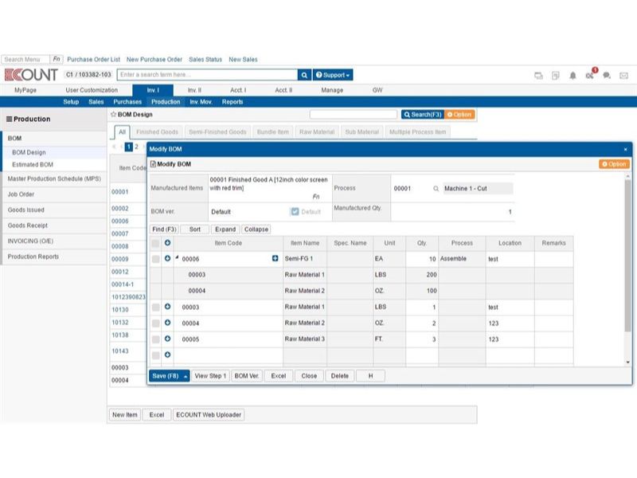Viewport: 637px width, 478px height.
Task: Check the box for the Raw Material 3 row
Action: 155,339
